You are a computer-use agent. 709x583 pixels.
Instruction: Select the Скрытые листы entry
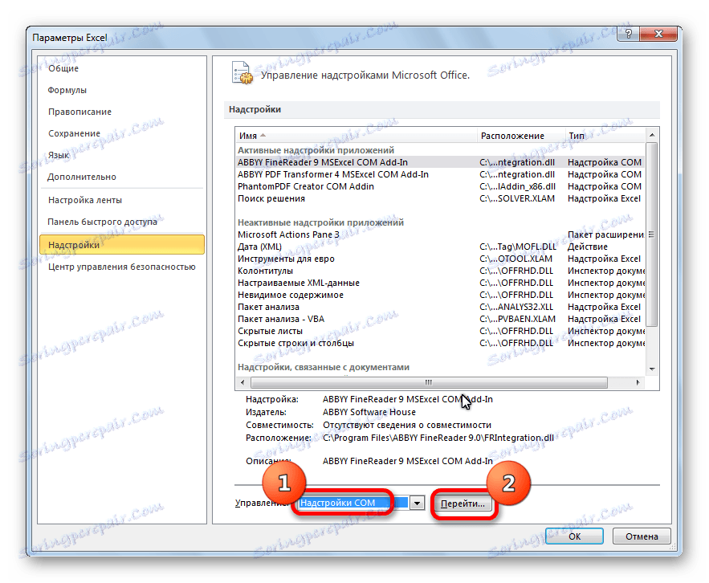pyautogui.click(x=440, y=331)
